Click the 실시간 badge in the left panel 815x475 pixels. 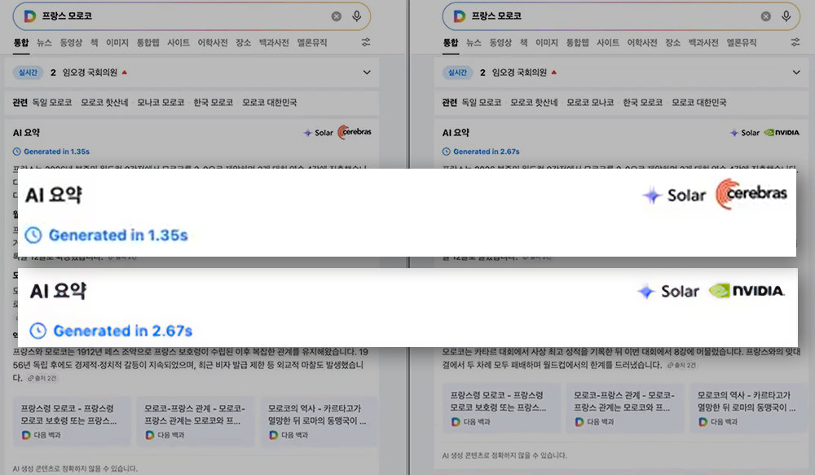click(x=28, y=73)
